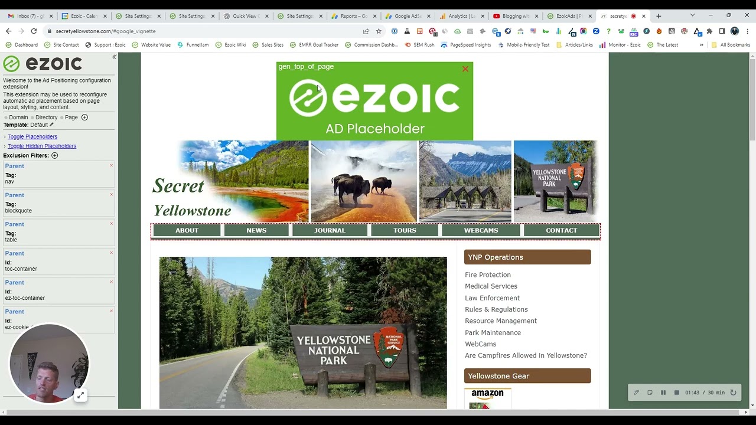The image size is (756, 425).
Task: Click Toggle Hidden Placeholders link
Action: point(42,146)
